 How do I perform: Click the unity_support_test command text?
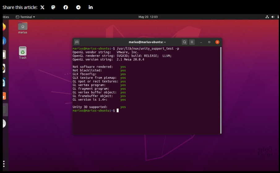(x=148, y=49)
